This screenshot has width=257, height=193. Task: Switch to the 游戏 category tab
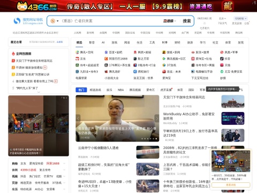(x=115, y=42)
